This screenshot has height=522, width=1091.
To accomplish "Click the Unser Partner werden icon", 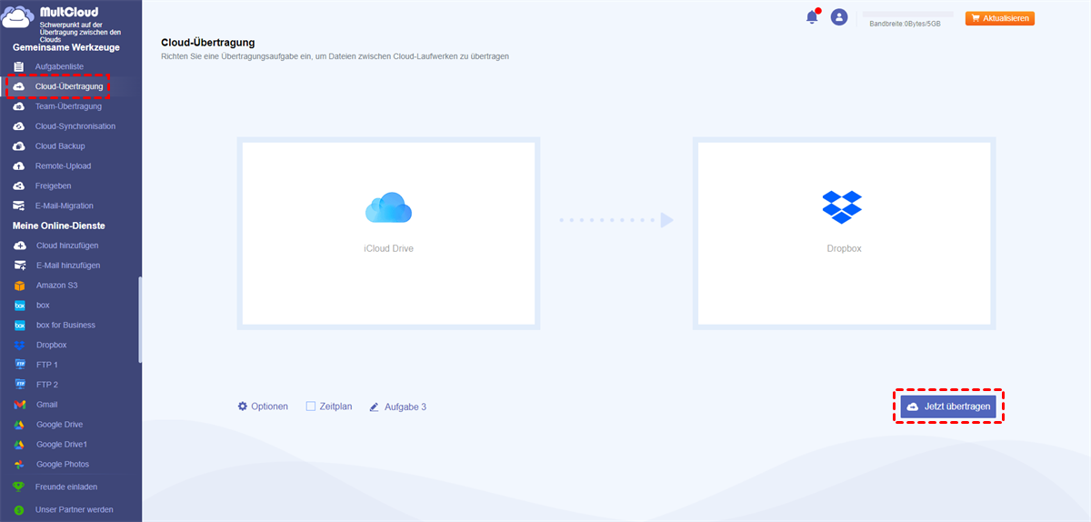I will (x=18, y=510).
